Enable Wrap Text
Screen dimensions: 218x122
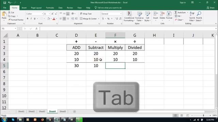[x=85, y=14]
